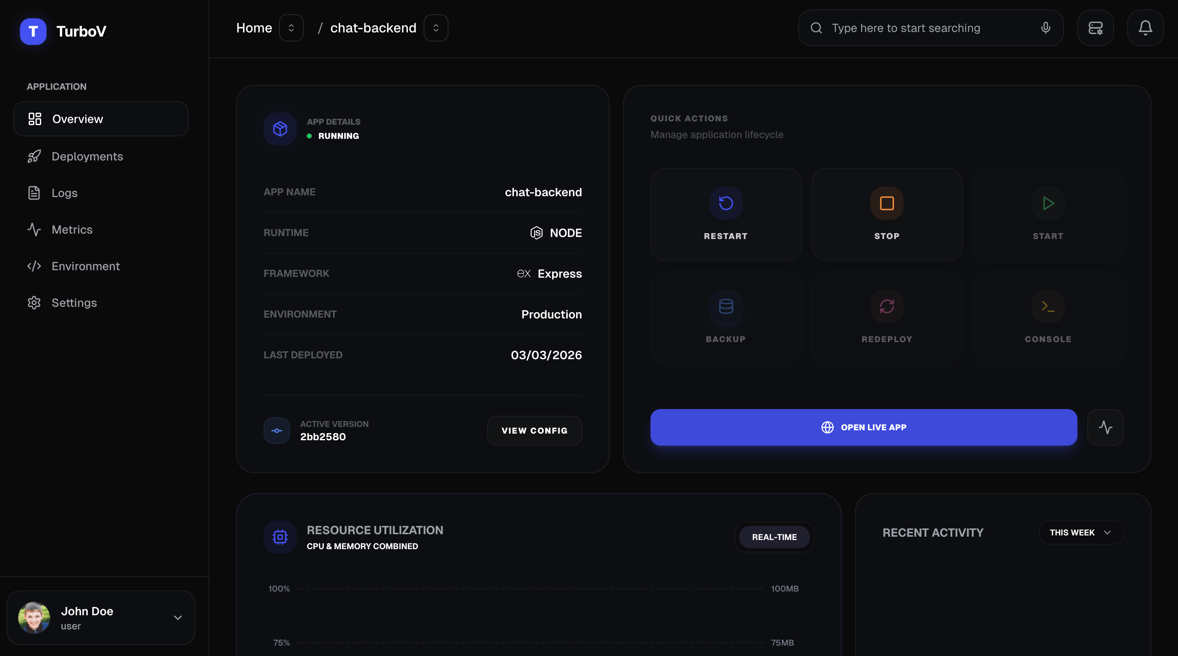Click the chat-backend breadcrumb text
The width and height of the screenshot is (1178, 656).
click(373, 28)
